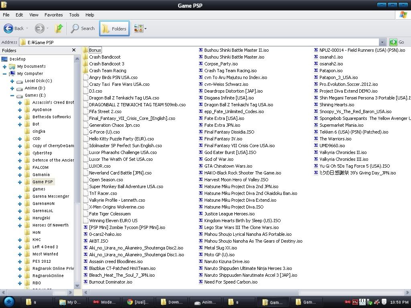Select Corpse_Party.iso disc image icon
The image size is (411, 308).
(x=201, y=64)
